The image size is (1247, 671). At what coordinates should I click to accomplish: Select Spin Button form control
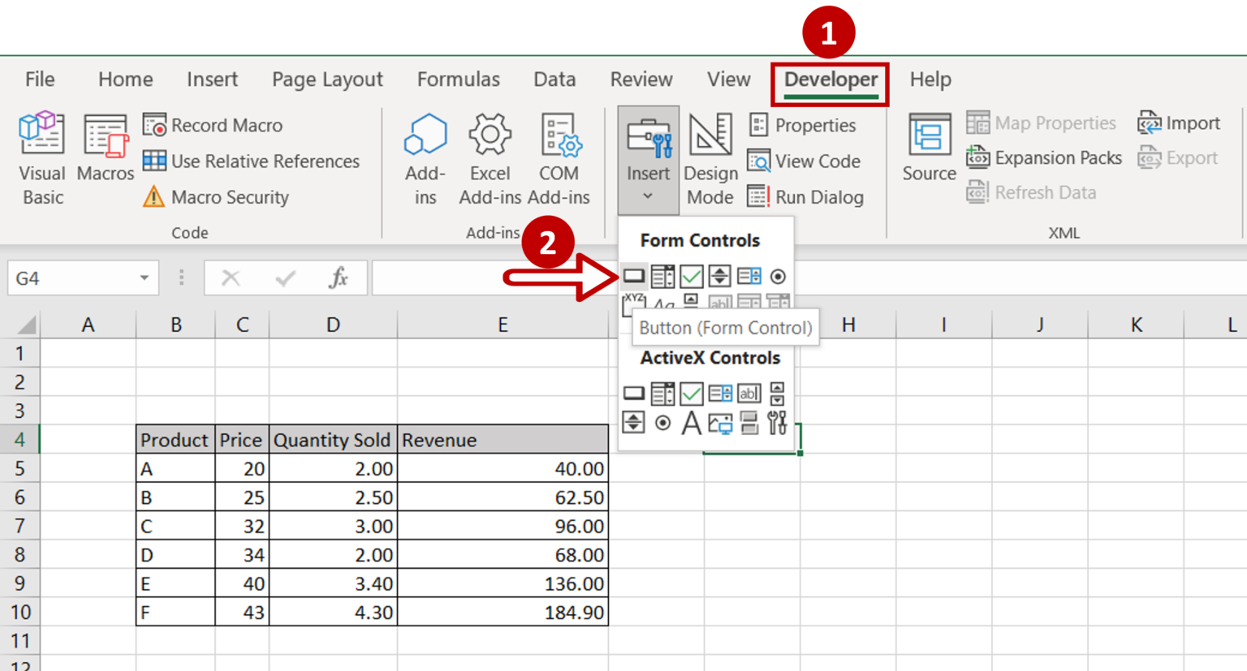tap(719, 277)
